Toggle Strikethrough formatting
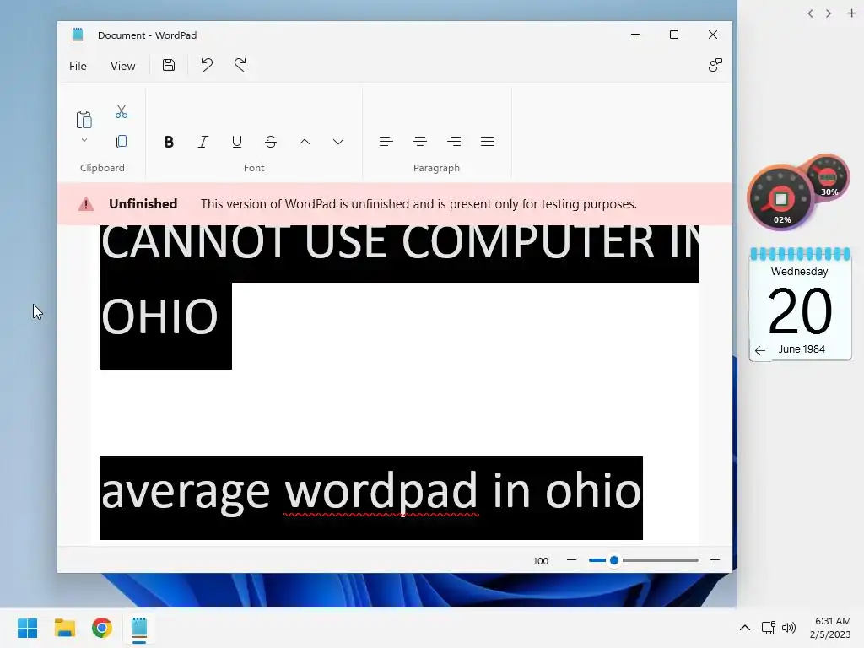 point(271,142)
